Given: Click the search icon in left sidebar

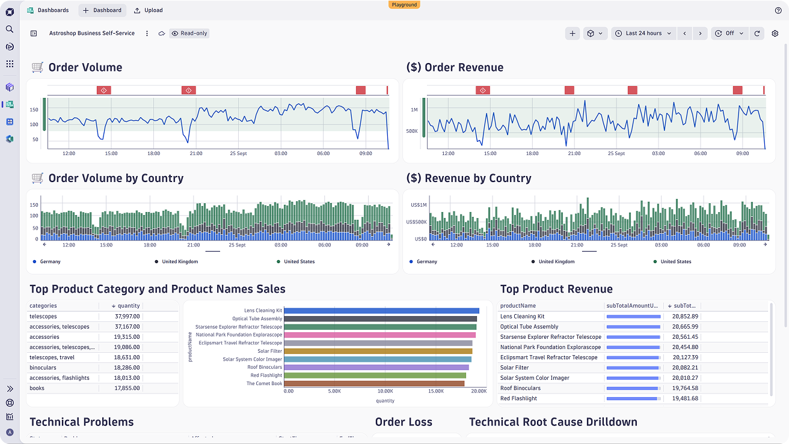Looking at the screenshot, I should pos(10,29).
